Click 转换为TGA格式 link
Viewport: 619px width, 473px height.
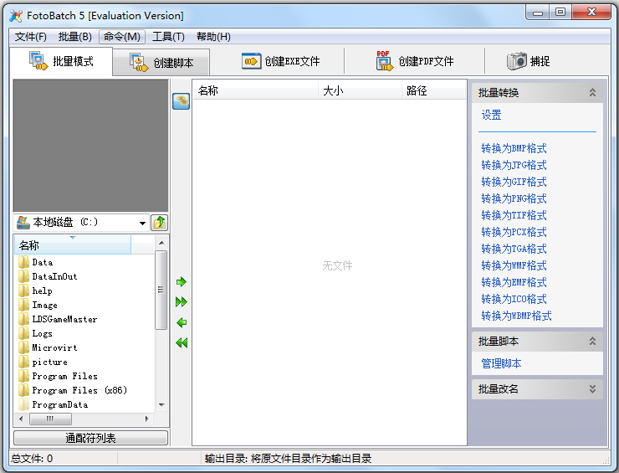pos(514,249)
